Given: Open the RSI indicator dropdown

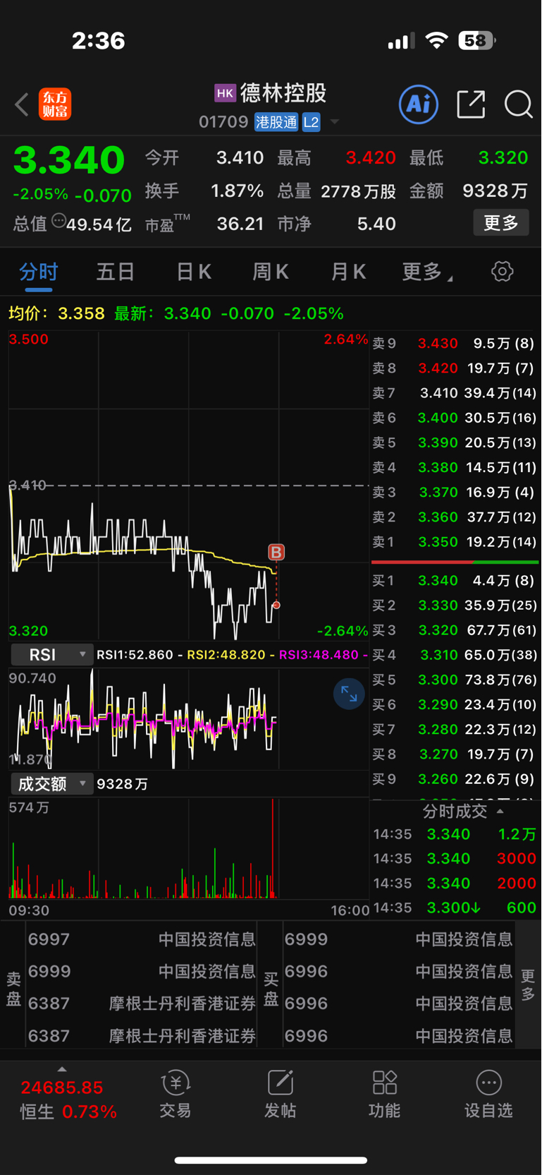Looking at the screenshot, I should (52, 655).
